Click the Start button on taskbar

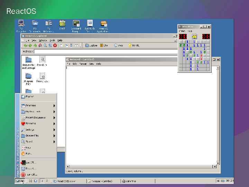(20, 181)
